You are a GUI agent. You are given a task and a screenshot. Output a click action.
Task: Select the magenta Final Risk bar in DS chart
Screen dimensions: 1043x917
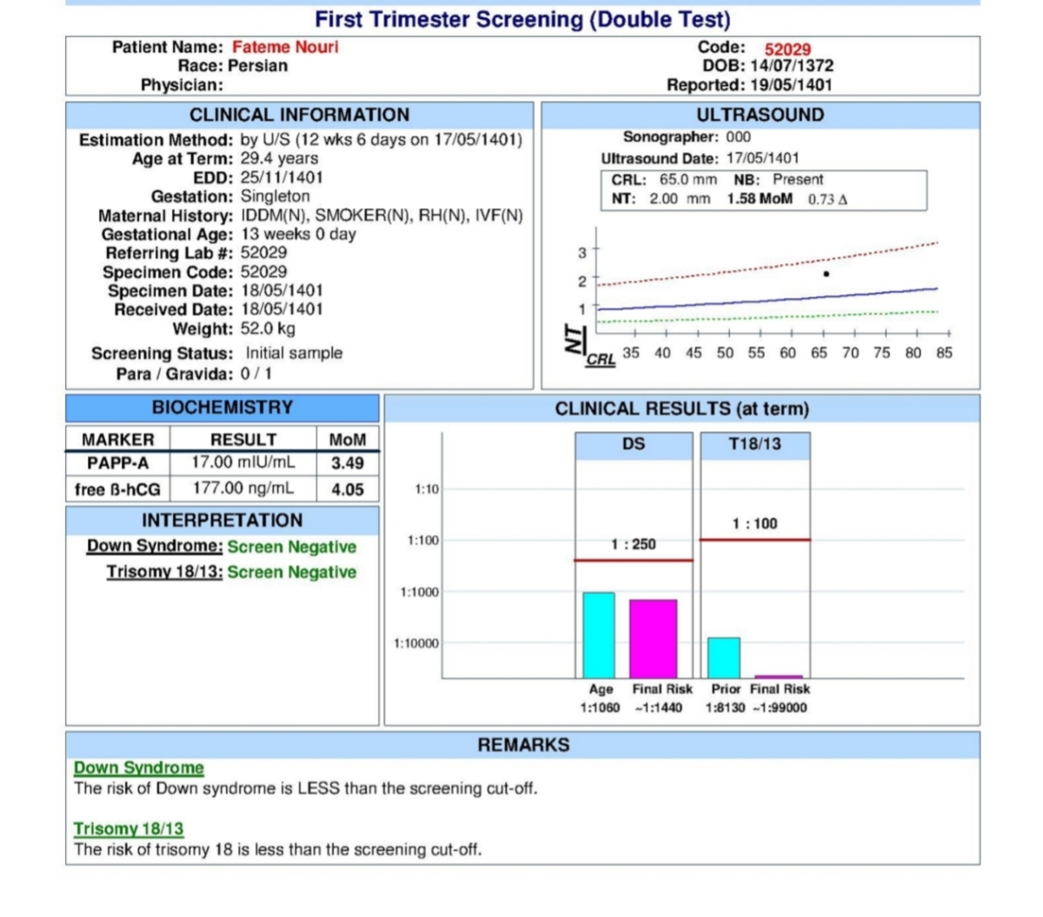[x=653, y=638]
